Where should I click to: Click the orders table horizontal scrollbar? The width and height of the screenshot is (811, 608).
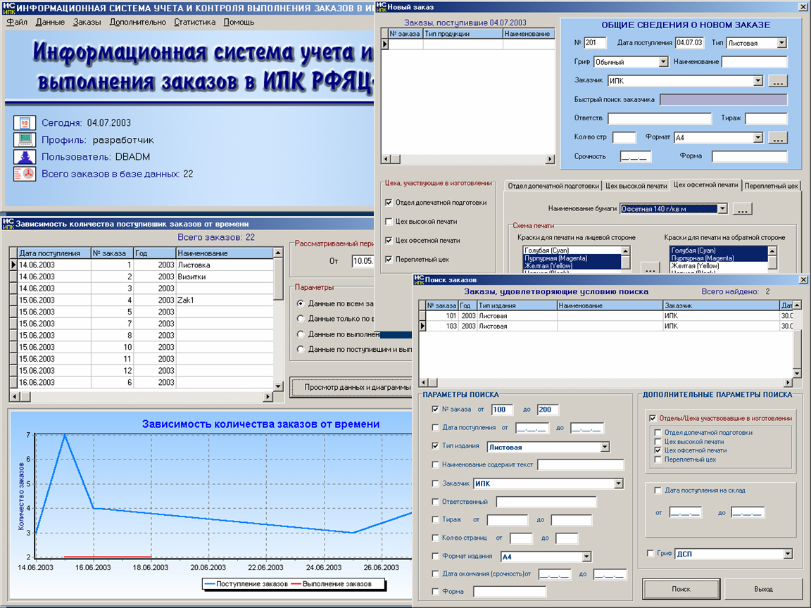(141, 397)
